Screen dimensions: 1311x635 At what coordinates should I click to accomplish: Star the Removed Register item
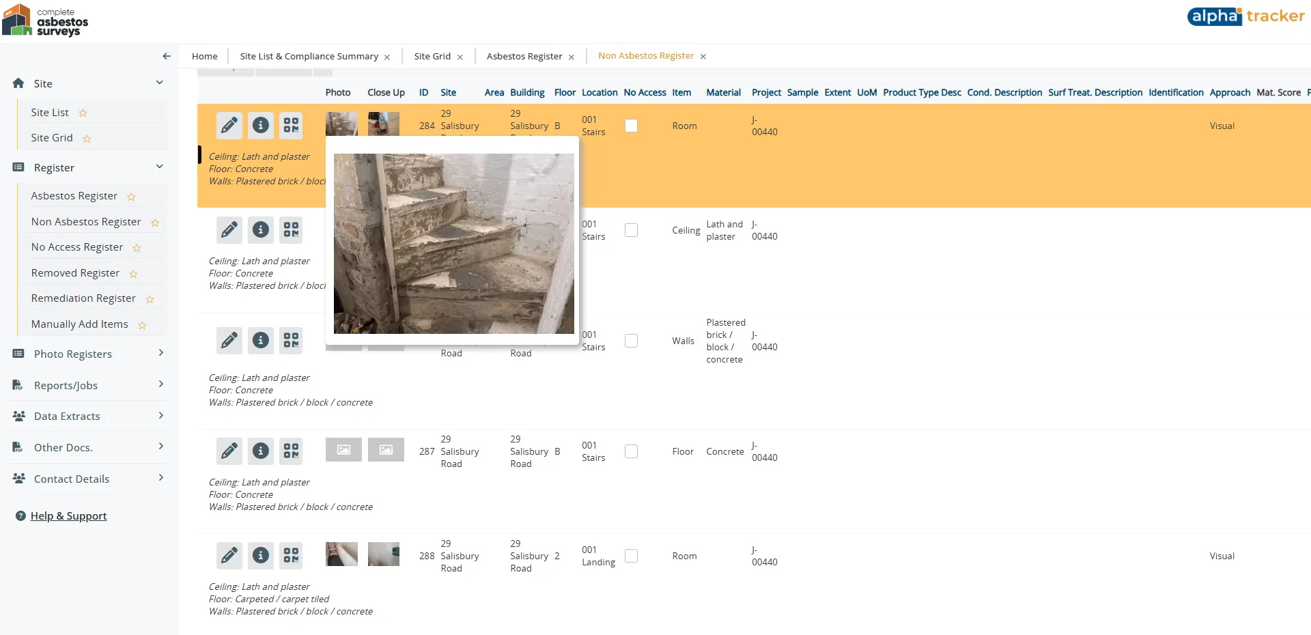pos(133,274)
